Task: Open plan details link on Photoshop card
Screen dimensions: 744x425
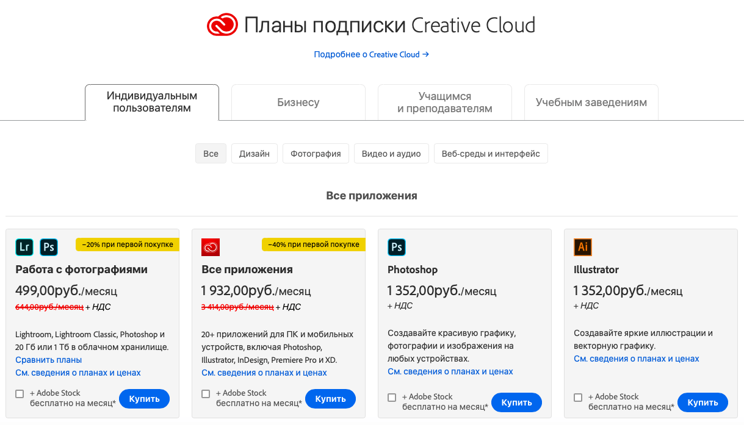Action: click(x=450, y=371)
